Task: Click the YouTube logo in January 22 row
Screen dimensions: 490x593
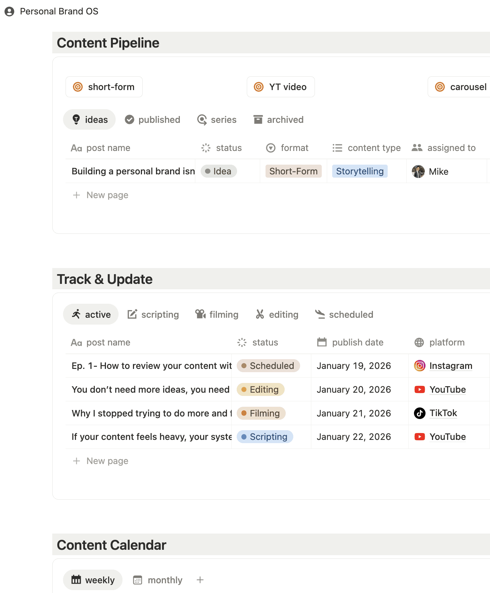Action: pos(420,437)
